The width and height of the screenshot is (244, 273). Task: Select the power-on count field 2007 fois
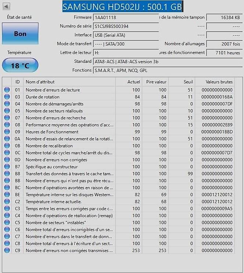point(225,44)
